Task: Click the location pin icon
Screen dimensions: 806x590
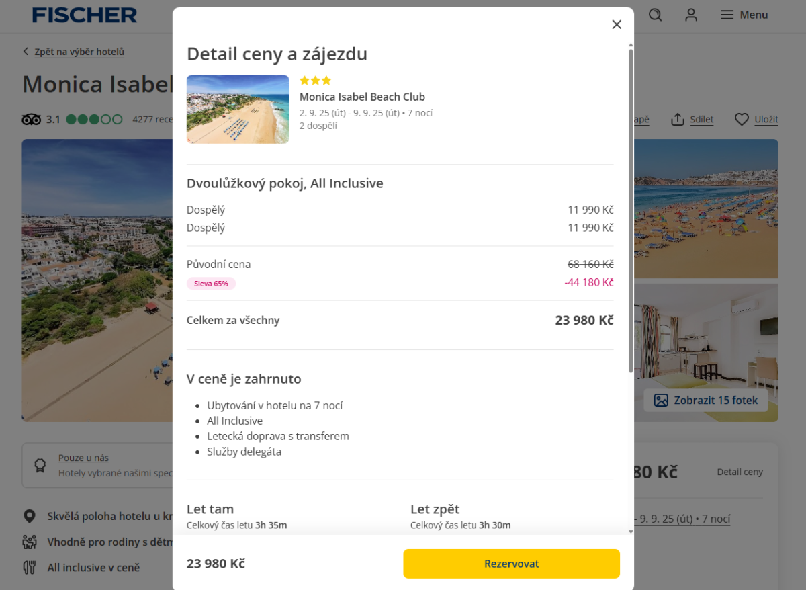Action: [30, 516]
